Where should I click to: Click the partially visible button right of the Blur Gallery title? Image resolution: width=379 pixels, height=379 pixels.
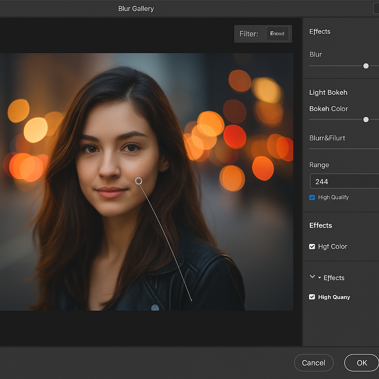click(376, 9)
